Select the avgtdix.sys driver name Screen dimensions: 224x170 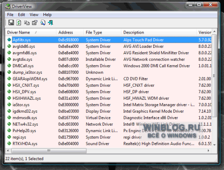coord(22,59)
